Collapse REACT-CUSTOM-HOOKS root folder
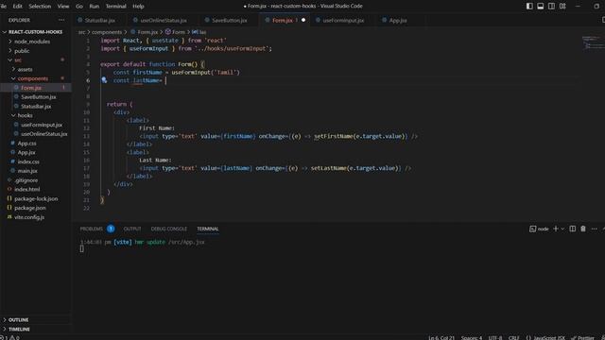This screenshot has height=340, width=605. click(x=36, y=32)
